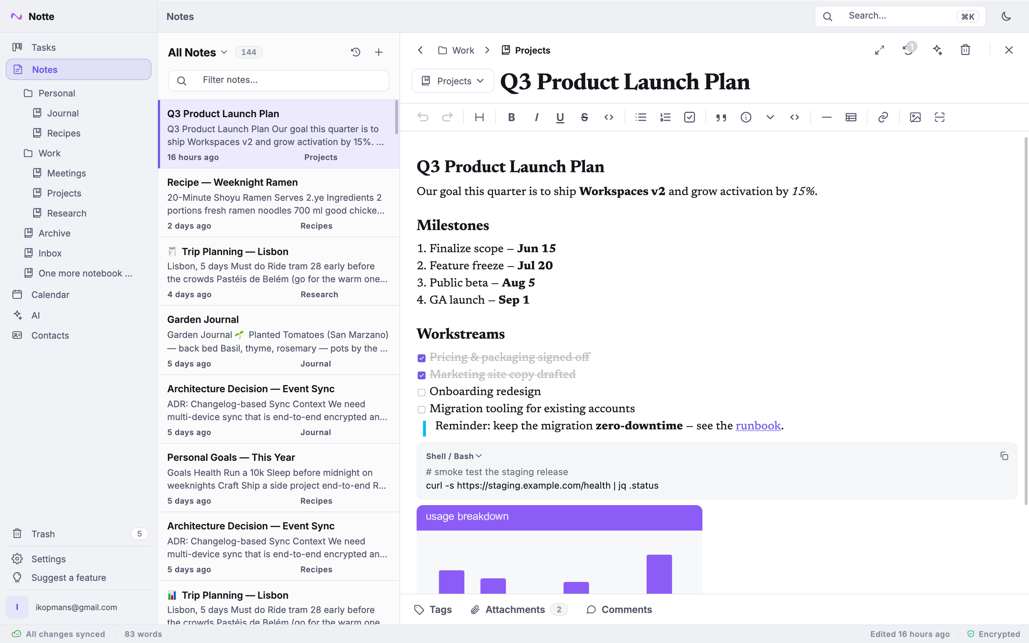
Task: Click the notes list scrollbar
Action: [397, 117]
